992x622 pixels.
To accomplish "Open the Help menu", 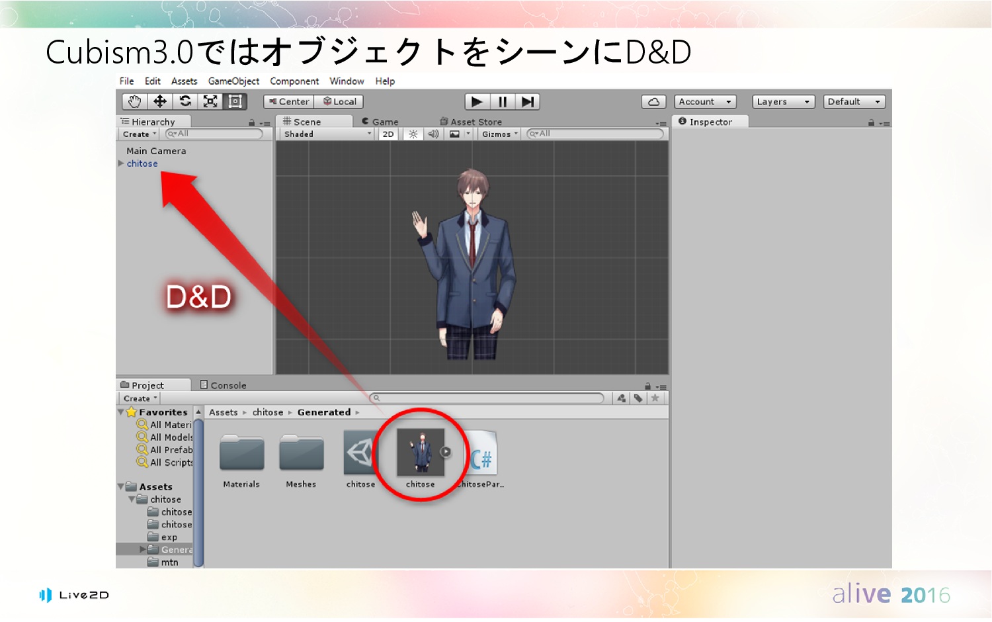I will [x=385, y=81].
